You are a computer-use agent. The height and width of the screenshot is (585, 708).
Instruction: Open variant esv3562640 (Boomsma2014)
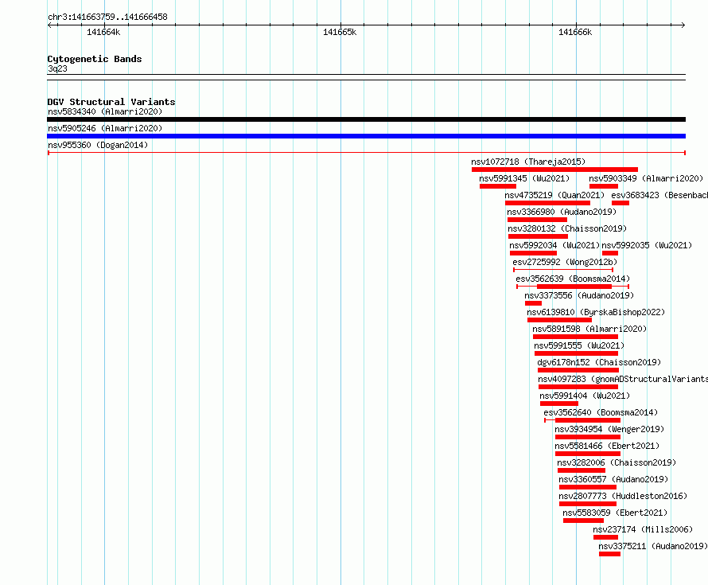[x=601, y=412]
